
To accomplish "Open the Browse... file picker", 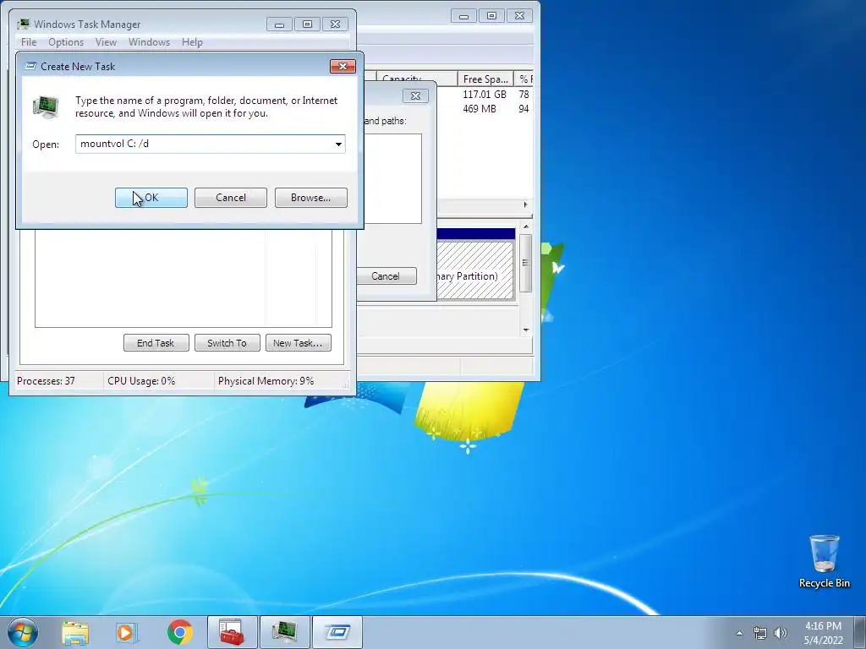I will (310, 198).
